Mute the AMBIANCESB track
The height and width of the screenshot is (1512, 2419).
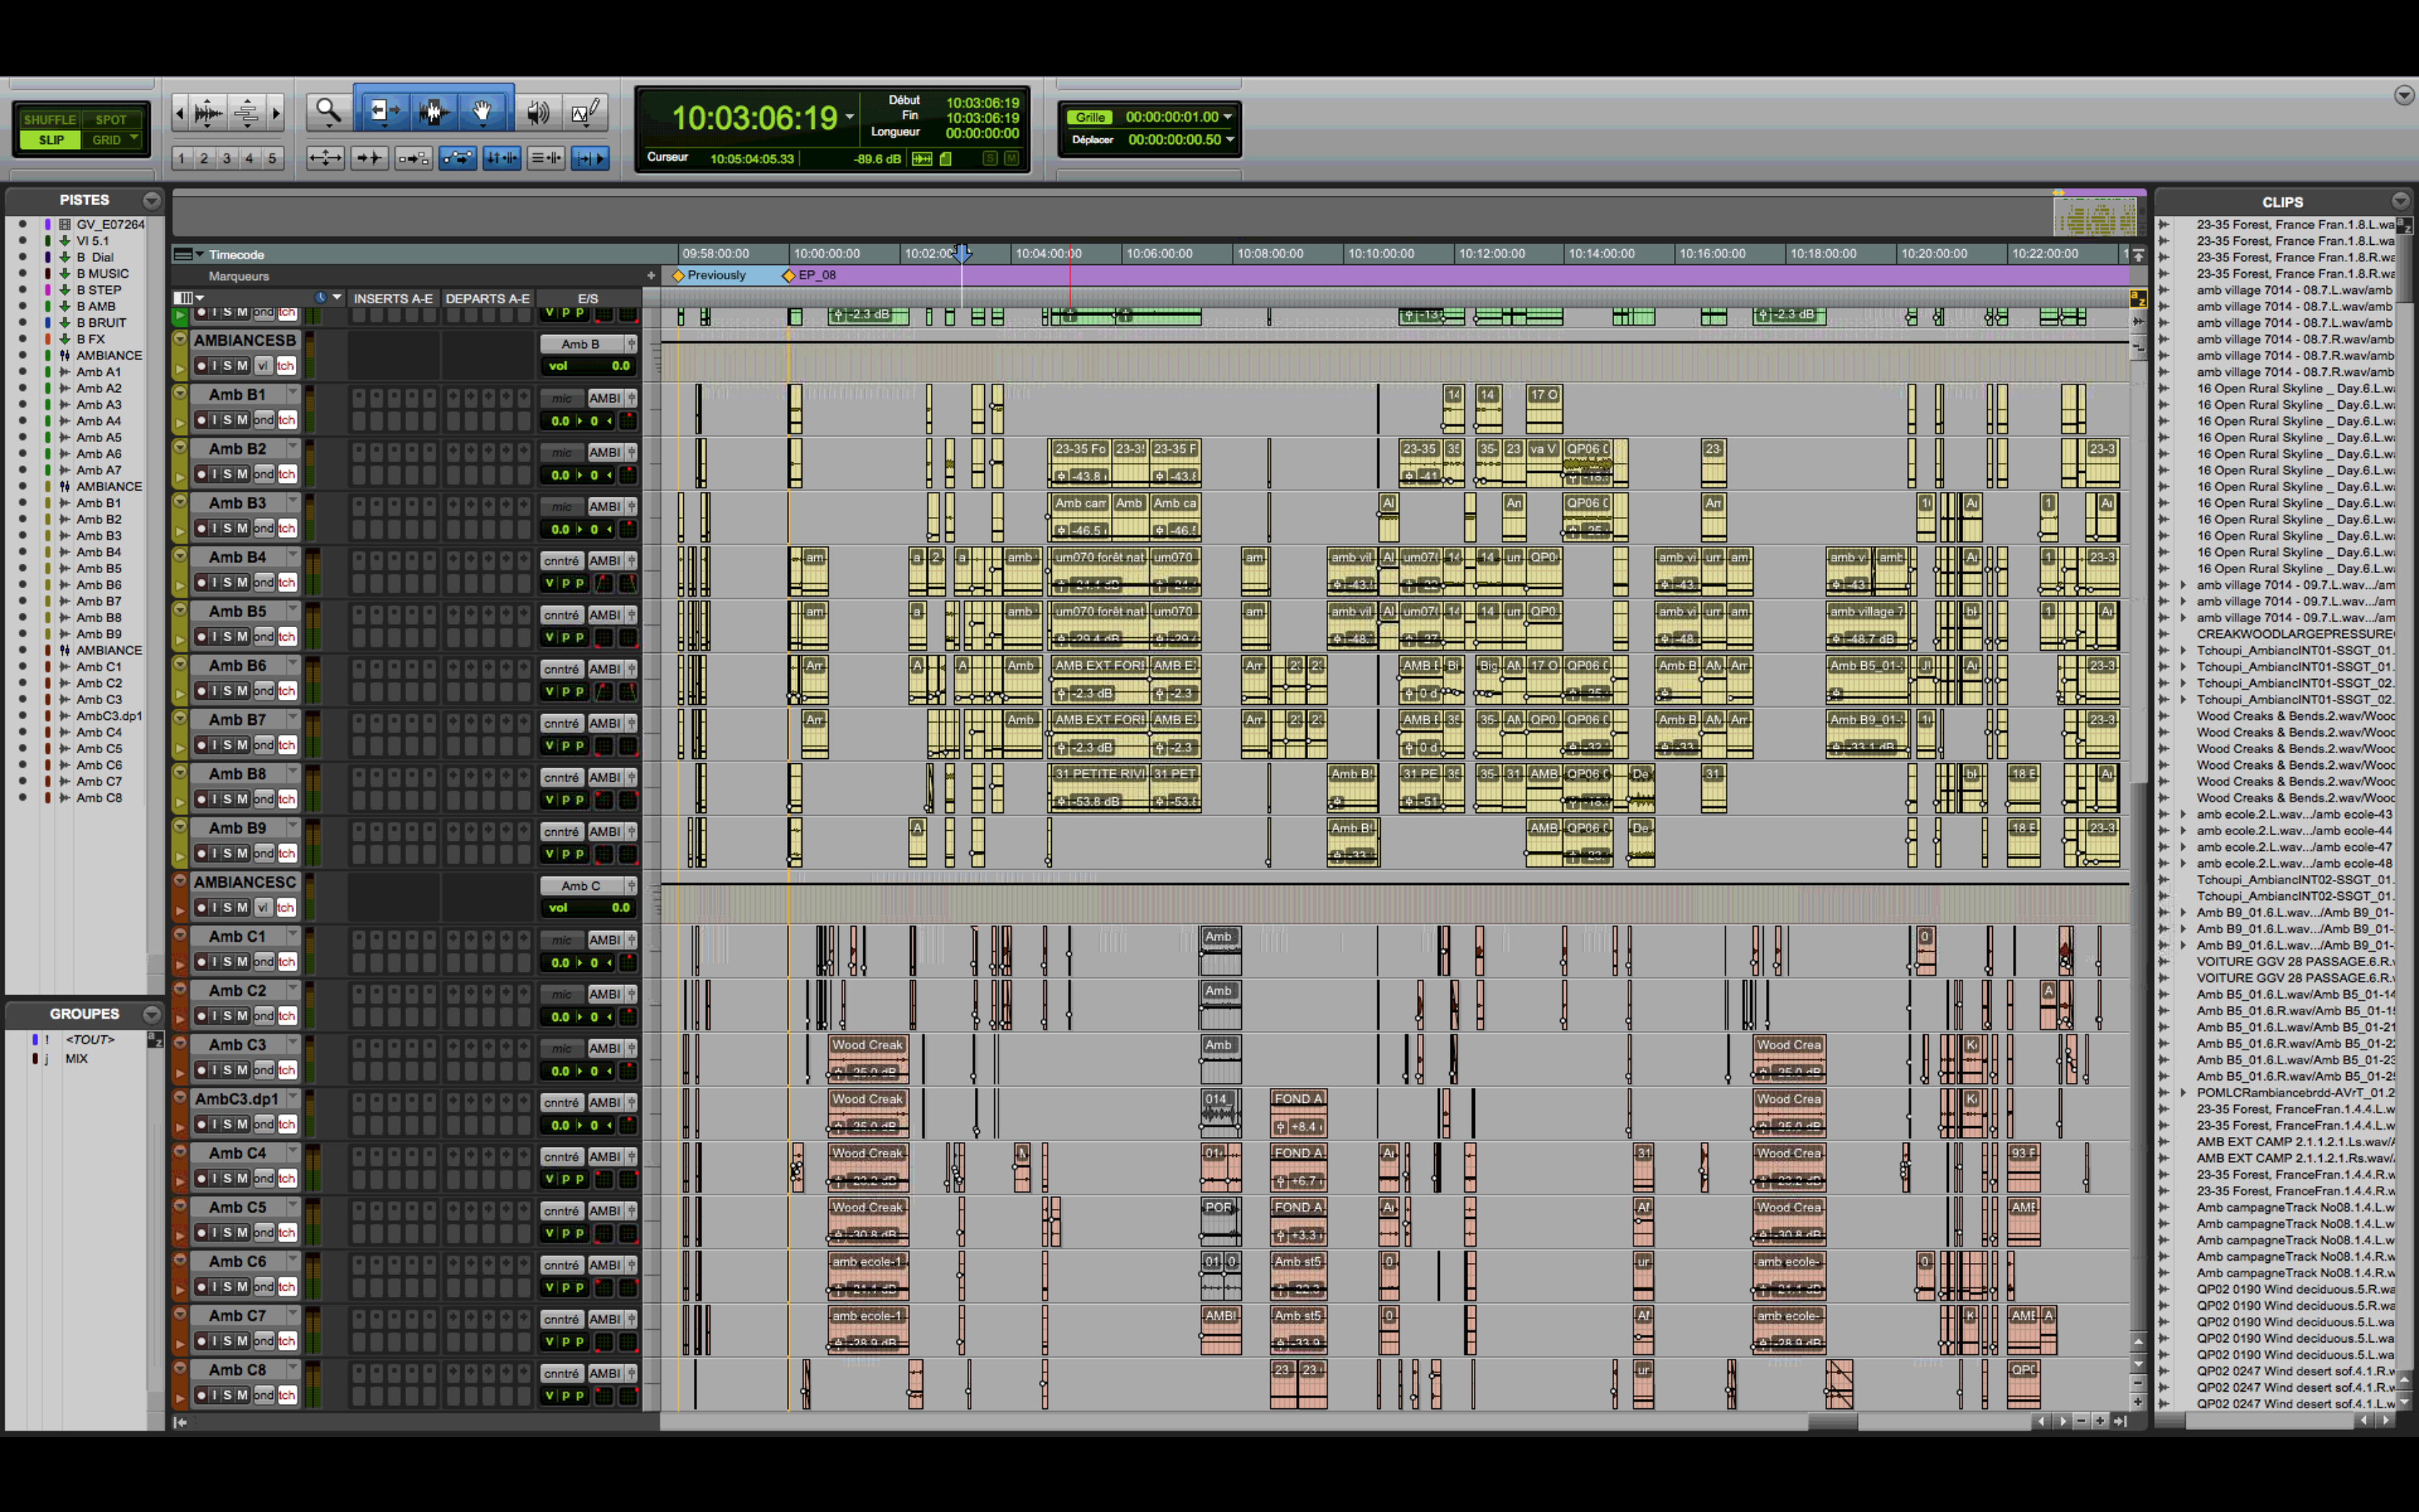pos(243,365)
